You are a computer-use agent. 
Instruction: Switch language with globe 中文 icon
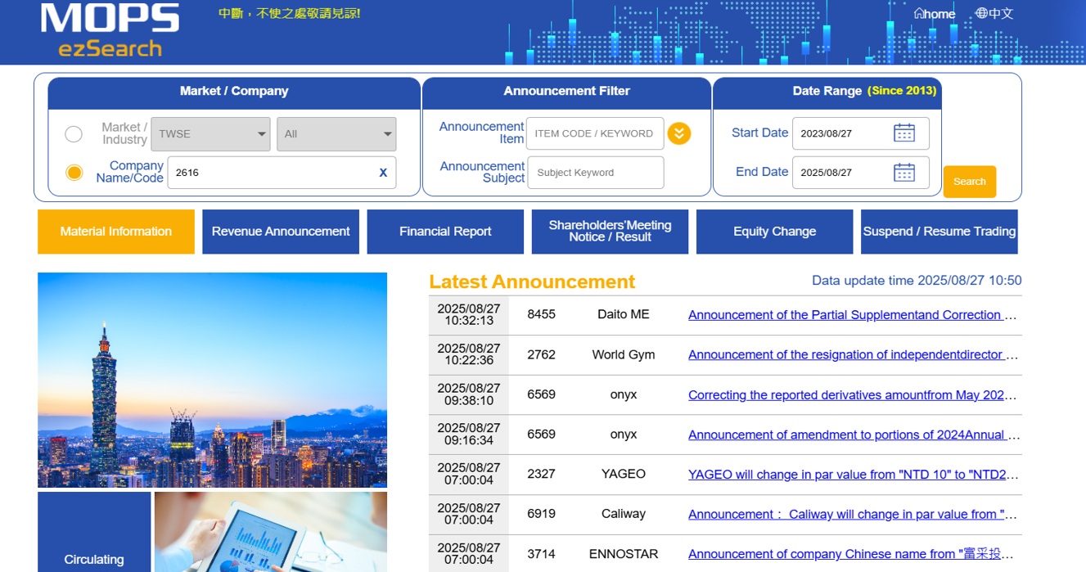point(994,14)
